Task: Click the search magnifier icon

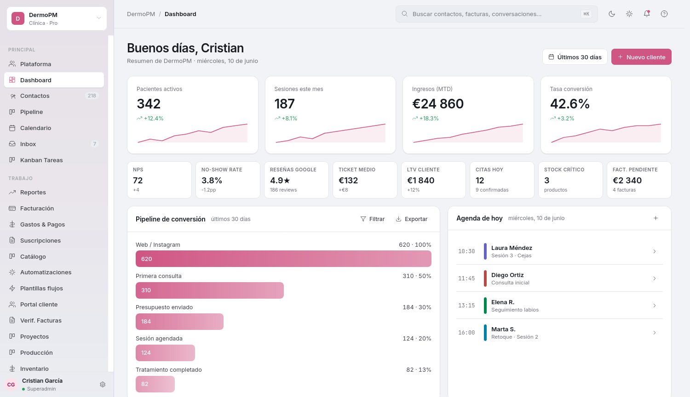Action: (x=405, y=14)
